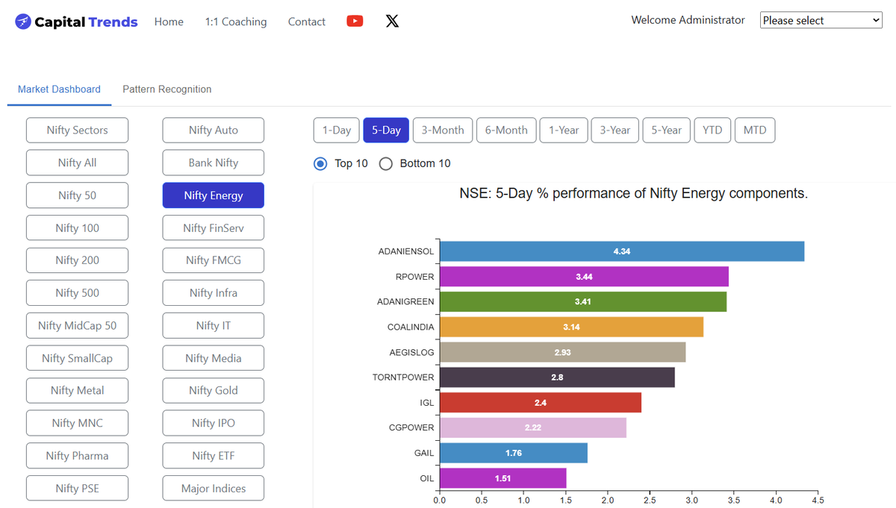Image resolution: width=896 pixels, height=508 pixels.
Task: Switch to Market Dashboard tab
Action: coord(59,89)
